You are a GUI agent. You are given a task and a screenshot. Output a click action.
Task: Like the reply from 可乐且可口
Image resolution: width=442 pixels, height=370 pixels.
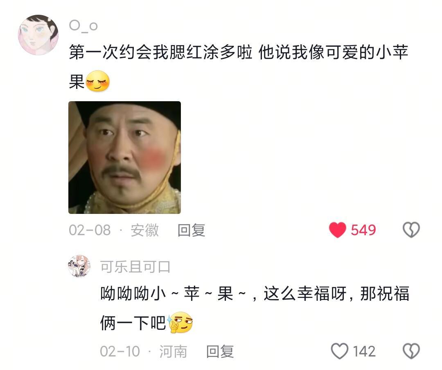coord(339,351)
